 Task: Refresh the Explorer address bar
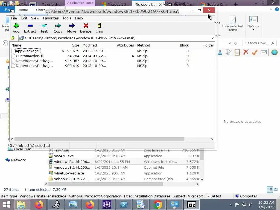236,43
